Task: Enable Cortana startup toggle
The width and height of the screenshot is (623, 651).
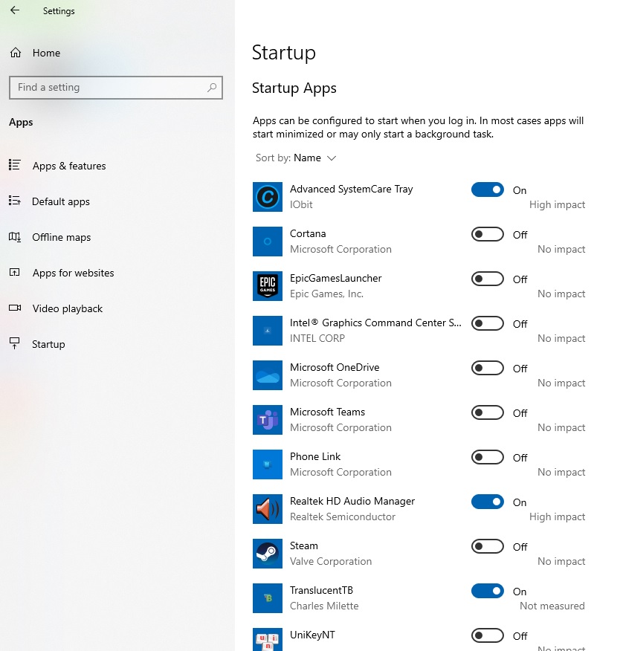Action: 487,234
